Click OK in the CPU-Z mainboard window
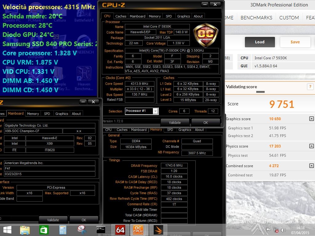This screenshot has height=236, width=315. (x=84, y=220)
